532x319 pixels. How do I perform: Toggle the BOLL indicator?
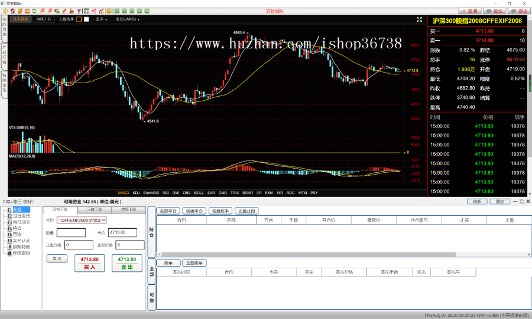click(x=199, y=193)
